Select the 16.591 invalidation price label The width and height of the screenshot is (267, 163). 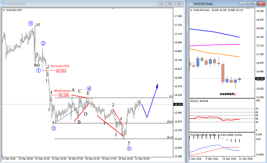tap(61, 71)
